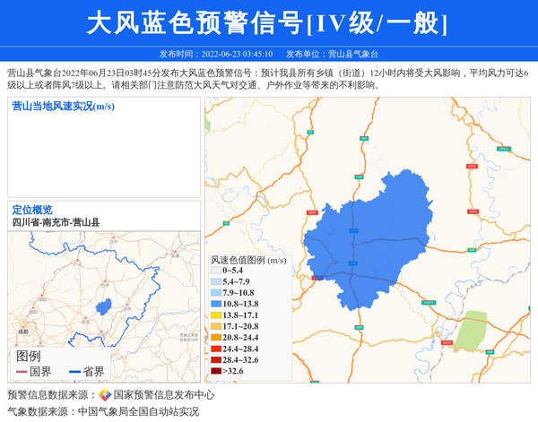Image resolution: width=538 pixels, height=422 pixels.
Task: Click the 省界 legend label
Action: pos(93,372)
